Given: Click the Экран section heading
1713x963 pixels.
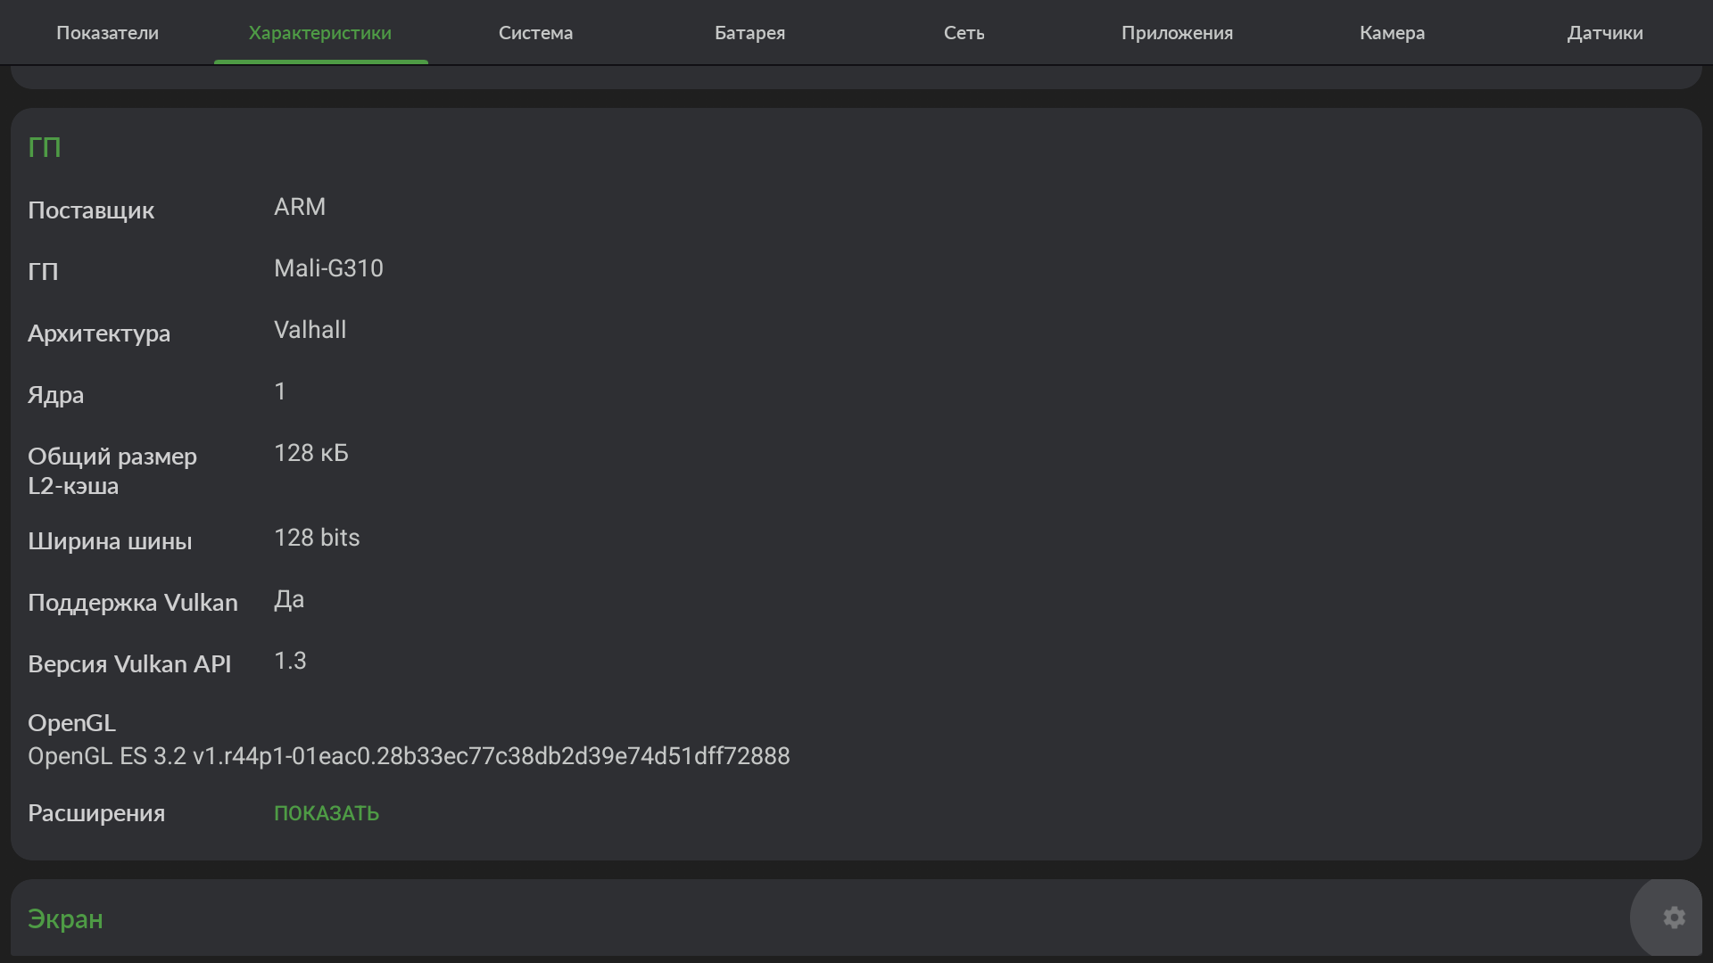Looking at the screenshot, I should [65, 919].
